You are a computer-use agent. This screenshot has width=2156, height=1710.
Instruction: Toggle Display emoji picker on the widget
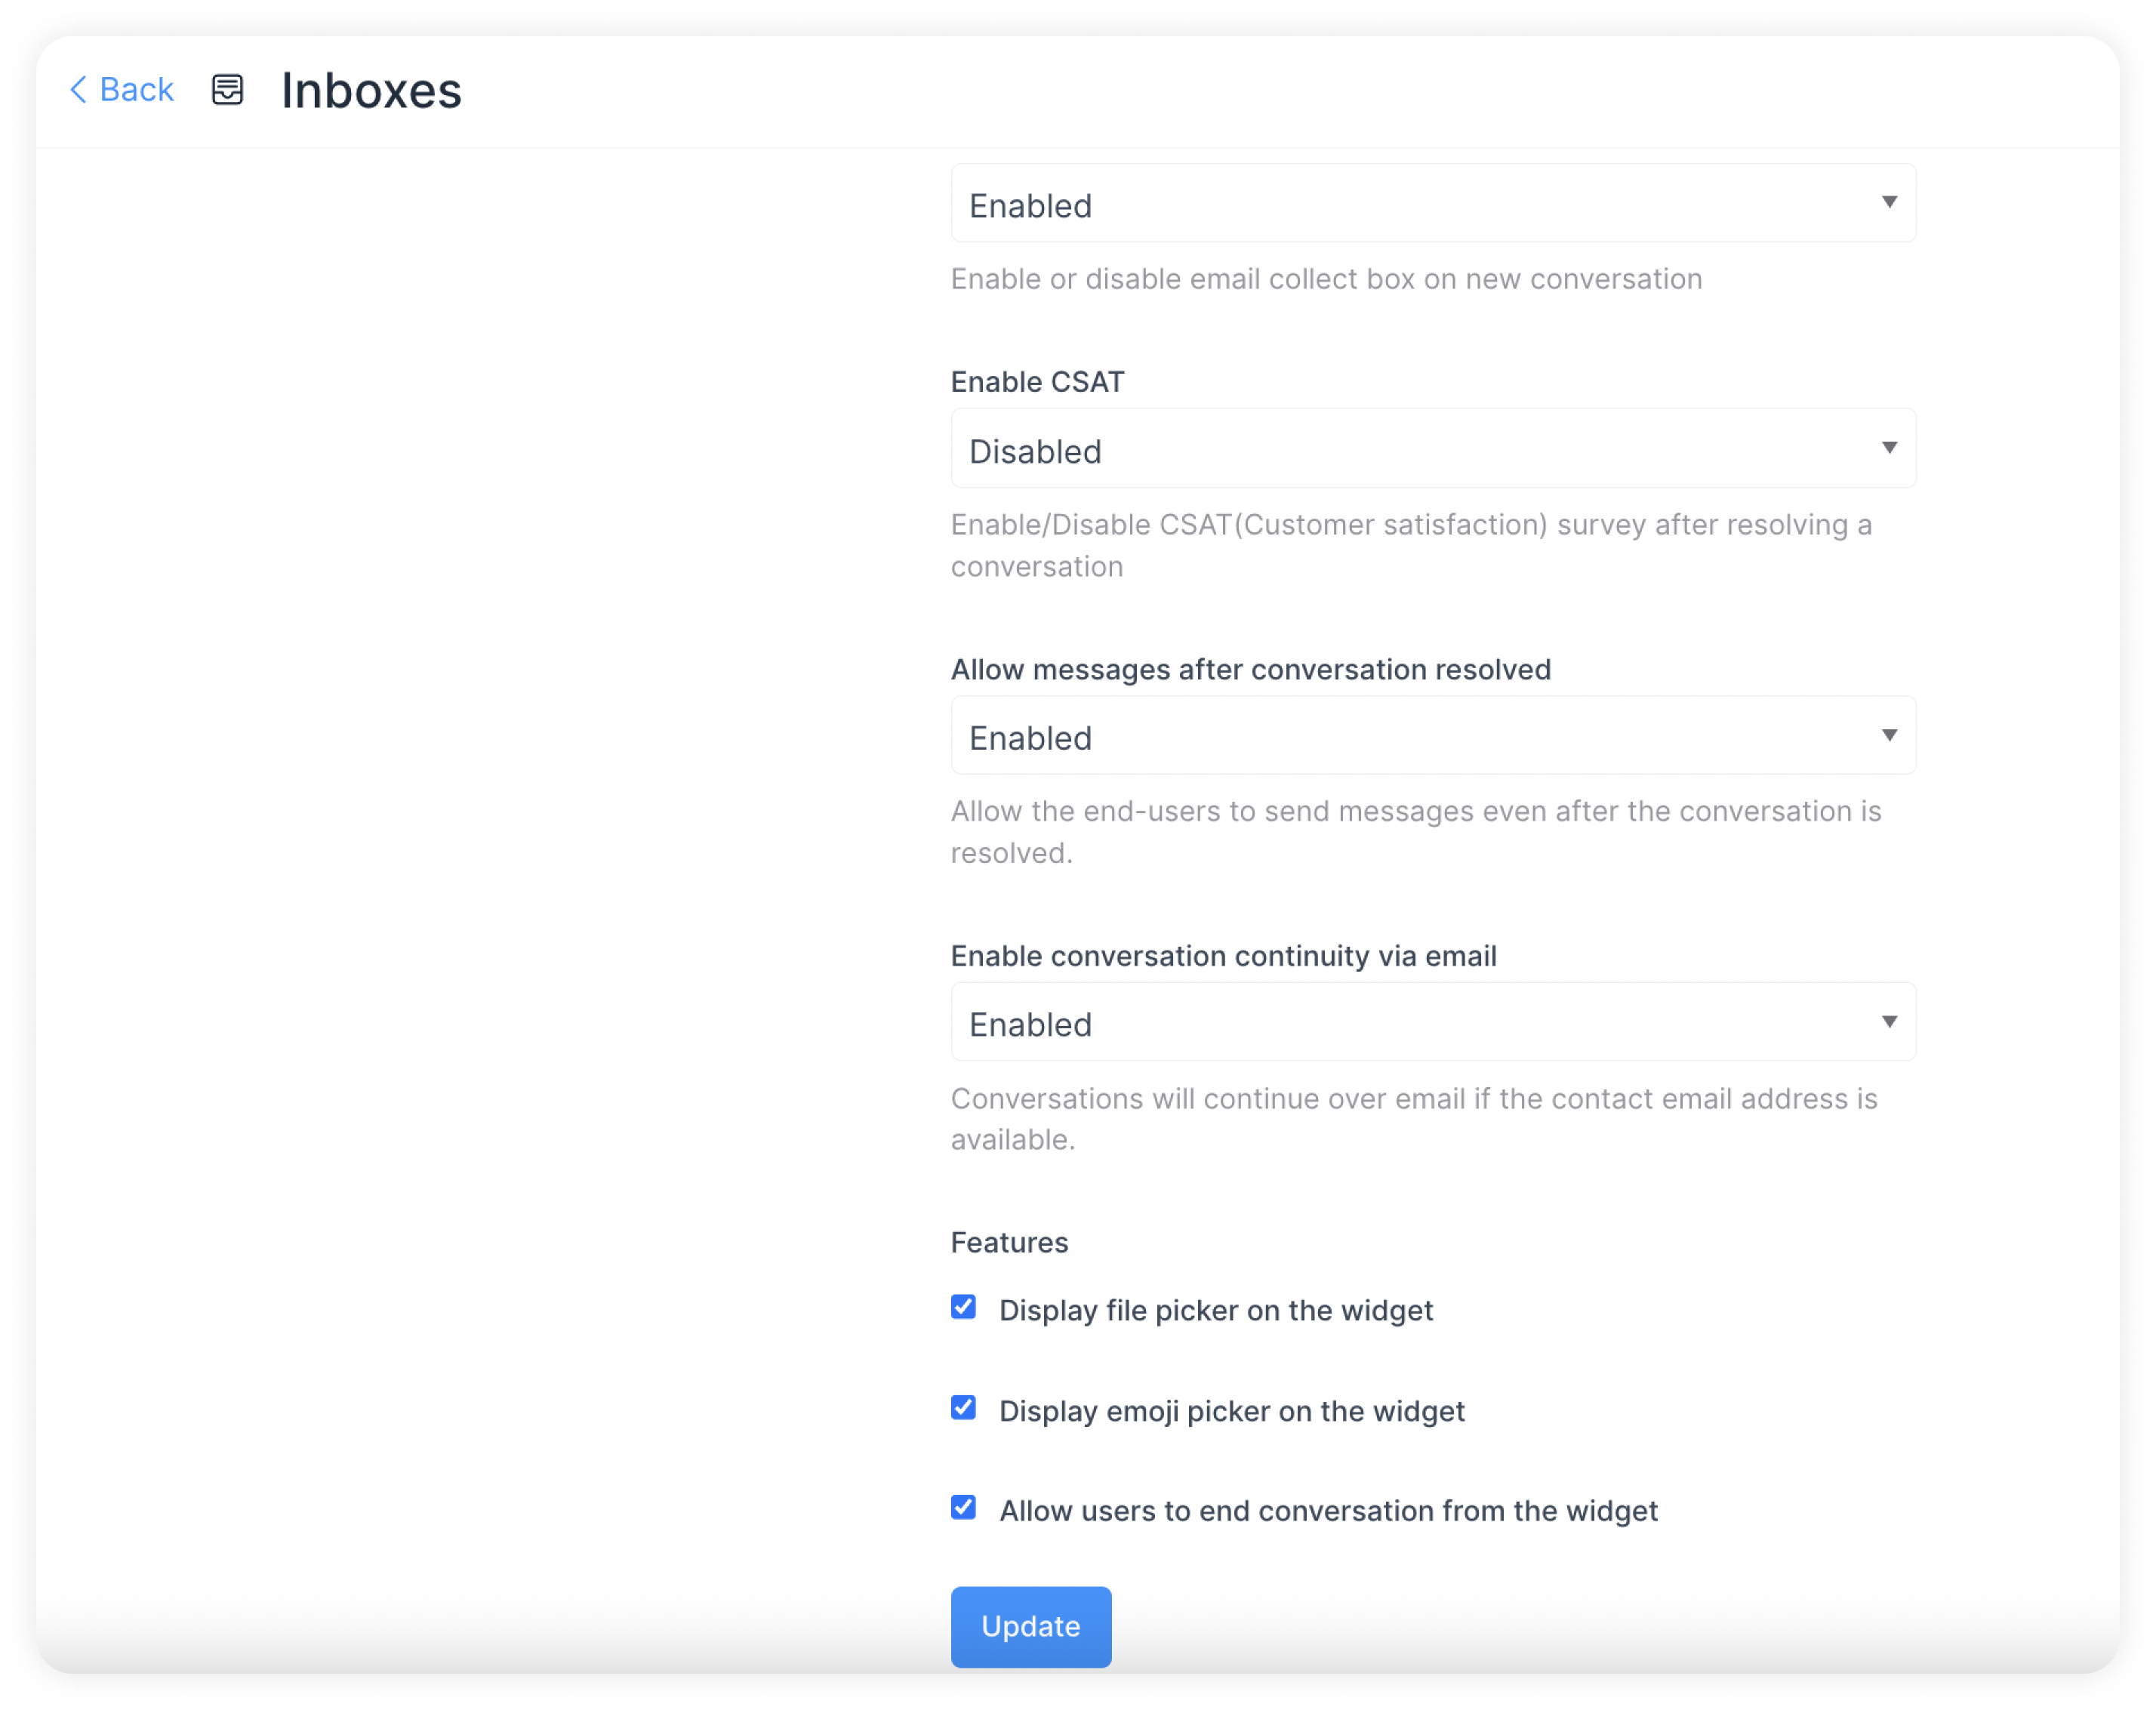[x=963, y=1408]
